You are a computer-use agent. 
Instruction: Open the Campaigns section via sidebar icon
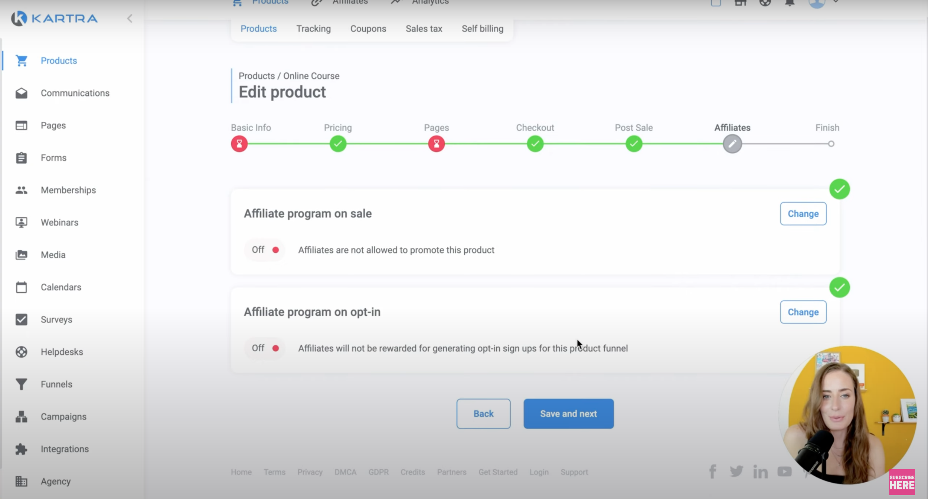click(x=21, y=416)
